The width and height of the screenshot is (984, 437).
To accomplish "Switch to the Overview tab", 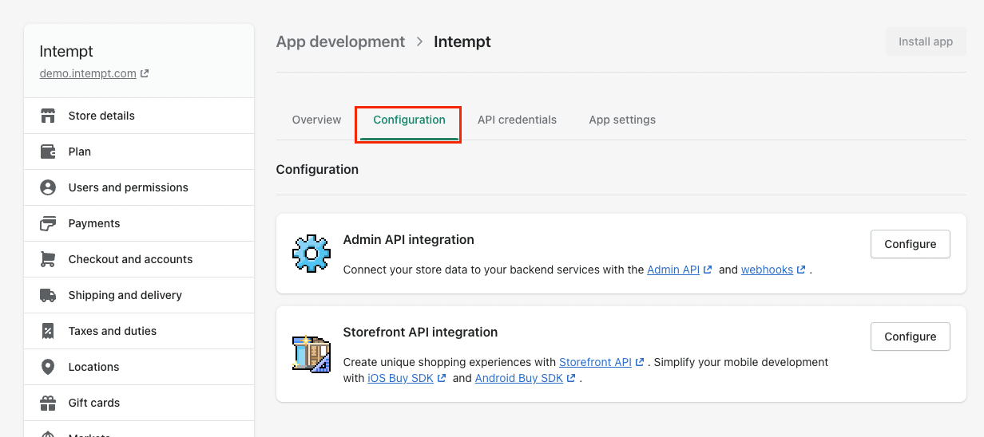I will (316, 120).
